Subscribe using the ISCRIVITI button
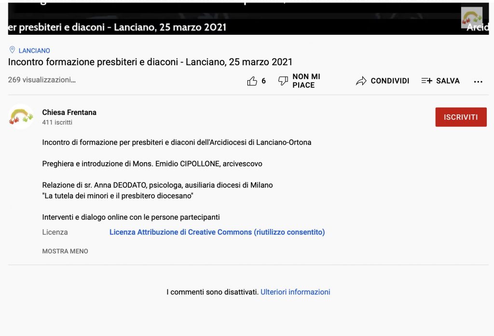This screenshot has width=494, height=336. click(x=461, y=117)
